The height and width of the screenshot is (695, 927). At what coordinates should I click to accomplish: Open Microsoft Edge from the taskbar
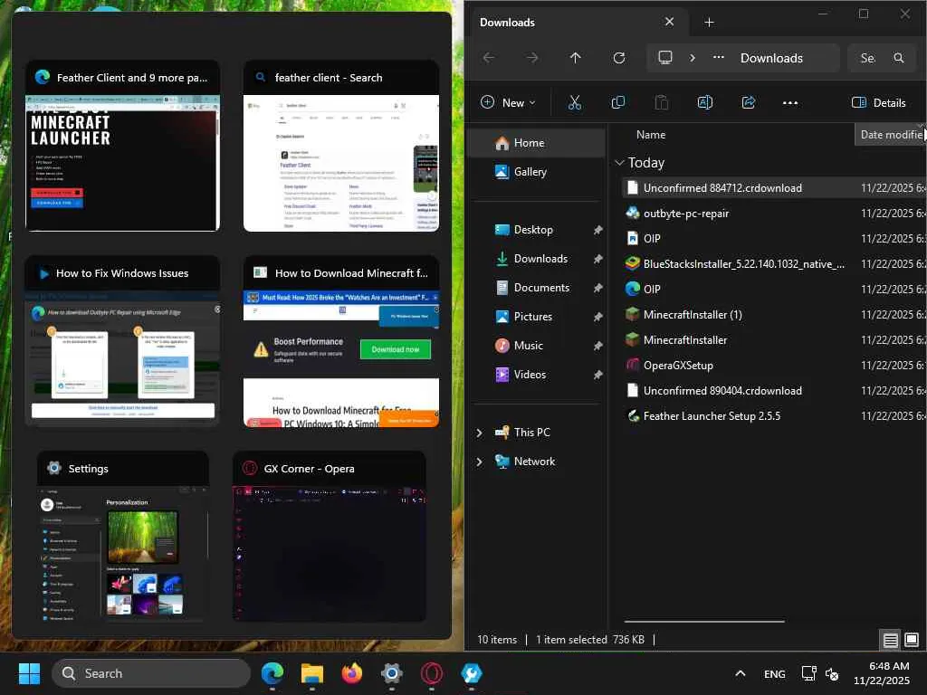[272, 673]
